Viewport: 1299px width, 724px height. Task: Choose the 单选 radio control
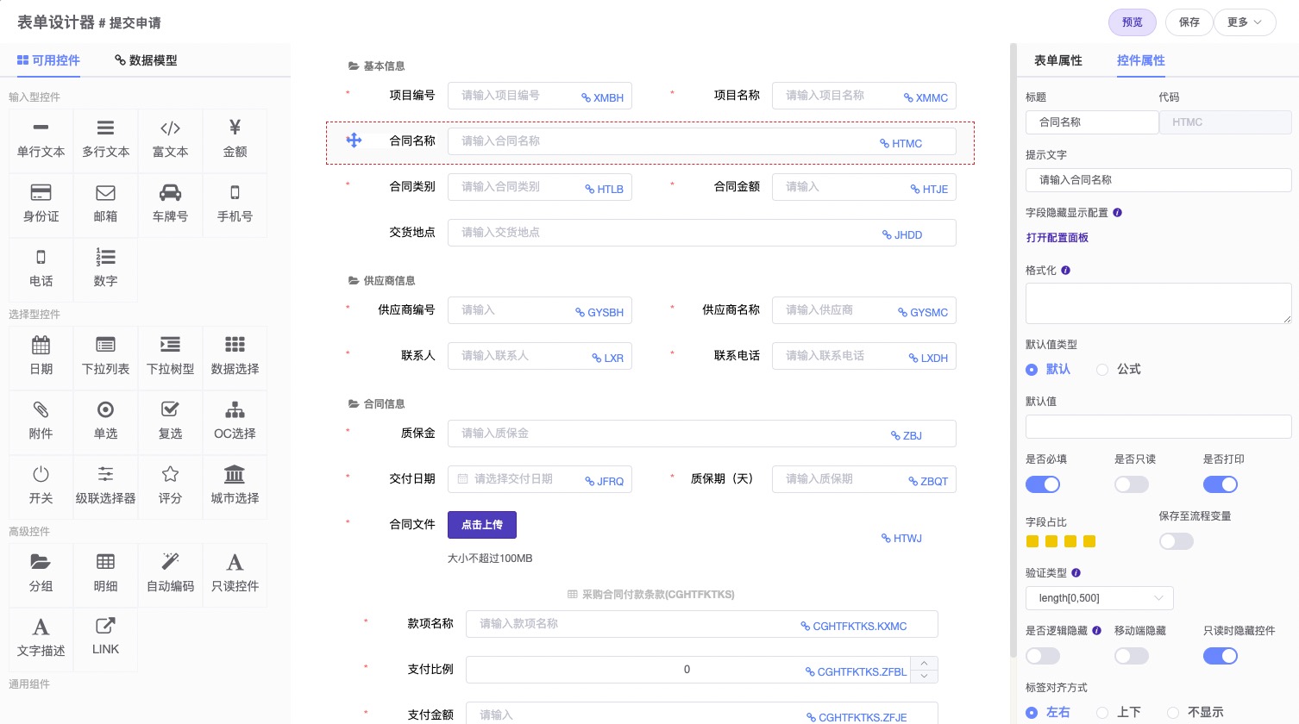pos(105,421)
